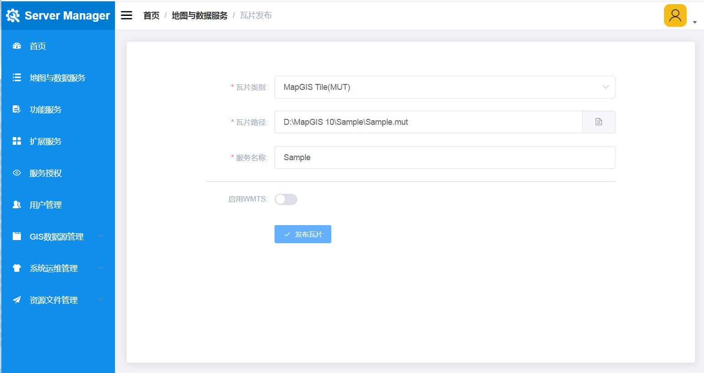Click the chevron arrow in 瓦片类别 select

(x=605, y=87)
